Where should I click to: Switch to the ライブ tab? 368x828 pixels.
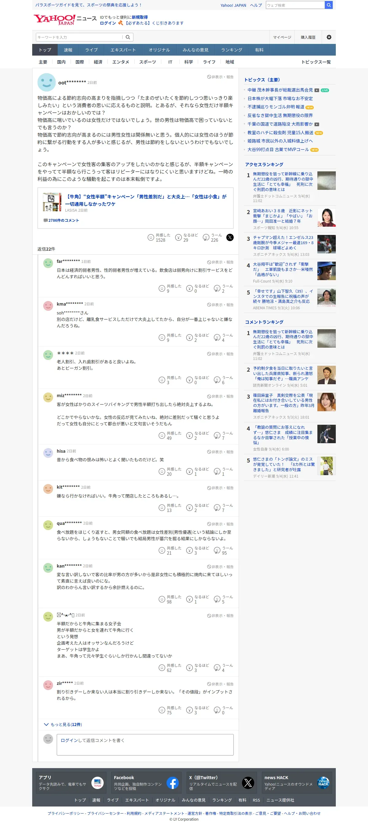(91, 50)
